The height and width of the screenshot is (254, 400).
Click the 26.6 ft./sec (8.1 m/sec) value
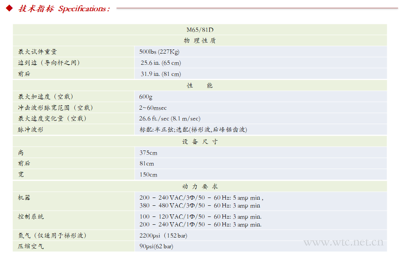pos(170,118)
